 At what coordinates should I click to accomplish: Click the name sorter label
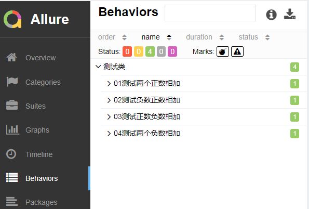tap(151, 37)
